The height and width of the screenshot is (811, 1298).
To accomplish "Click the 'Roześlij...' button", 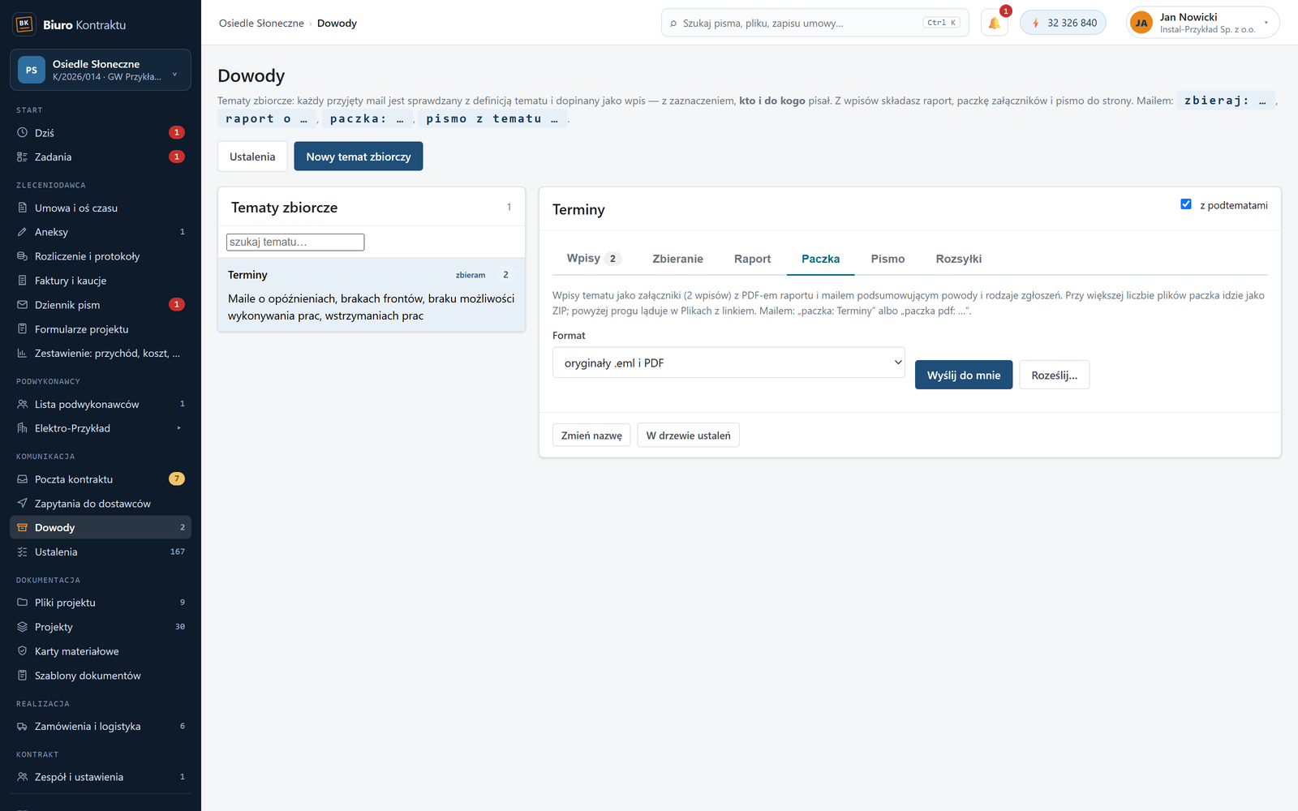I will coord(1054,375).
